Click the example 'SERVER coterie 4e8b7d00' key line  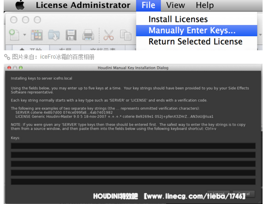click(64, 112)
